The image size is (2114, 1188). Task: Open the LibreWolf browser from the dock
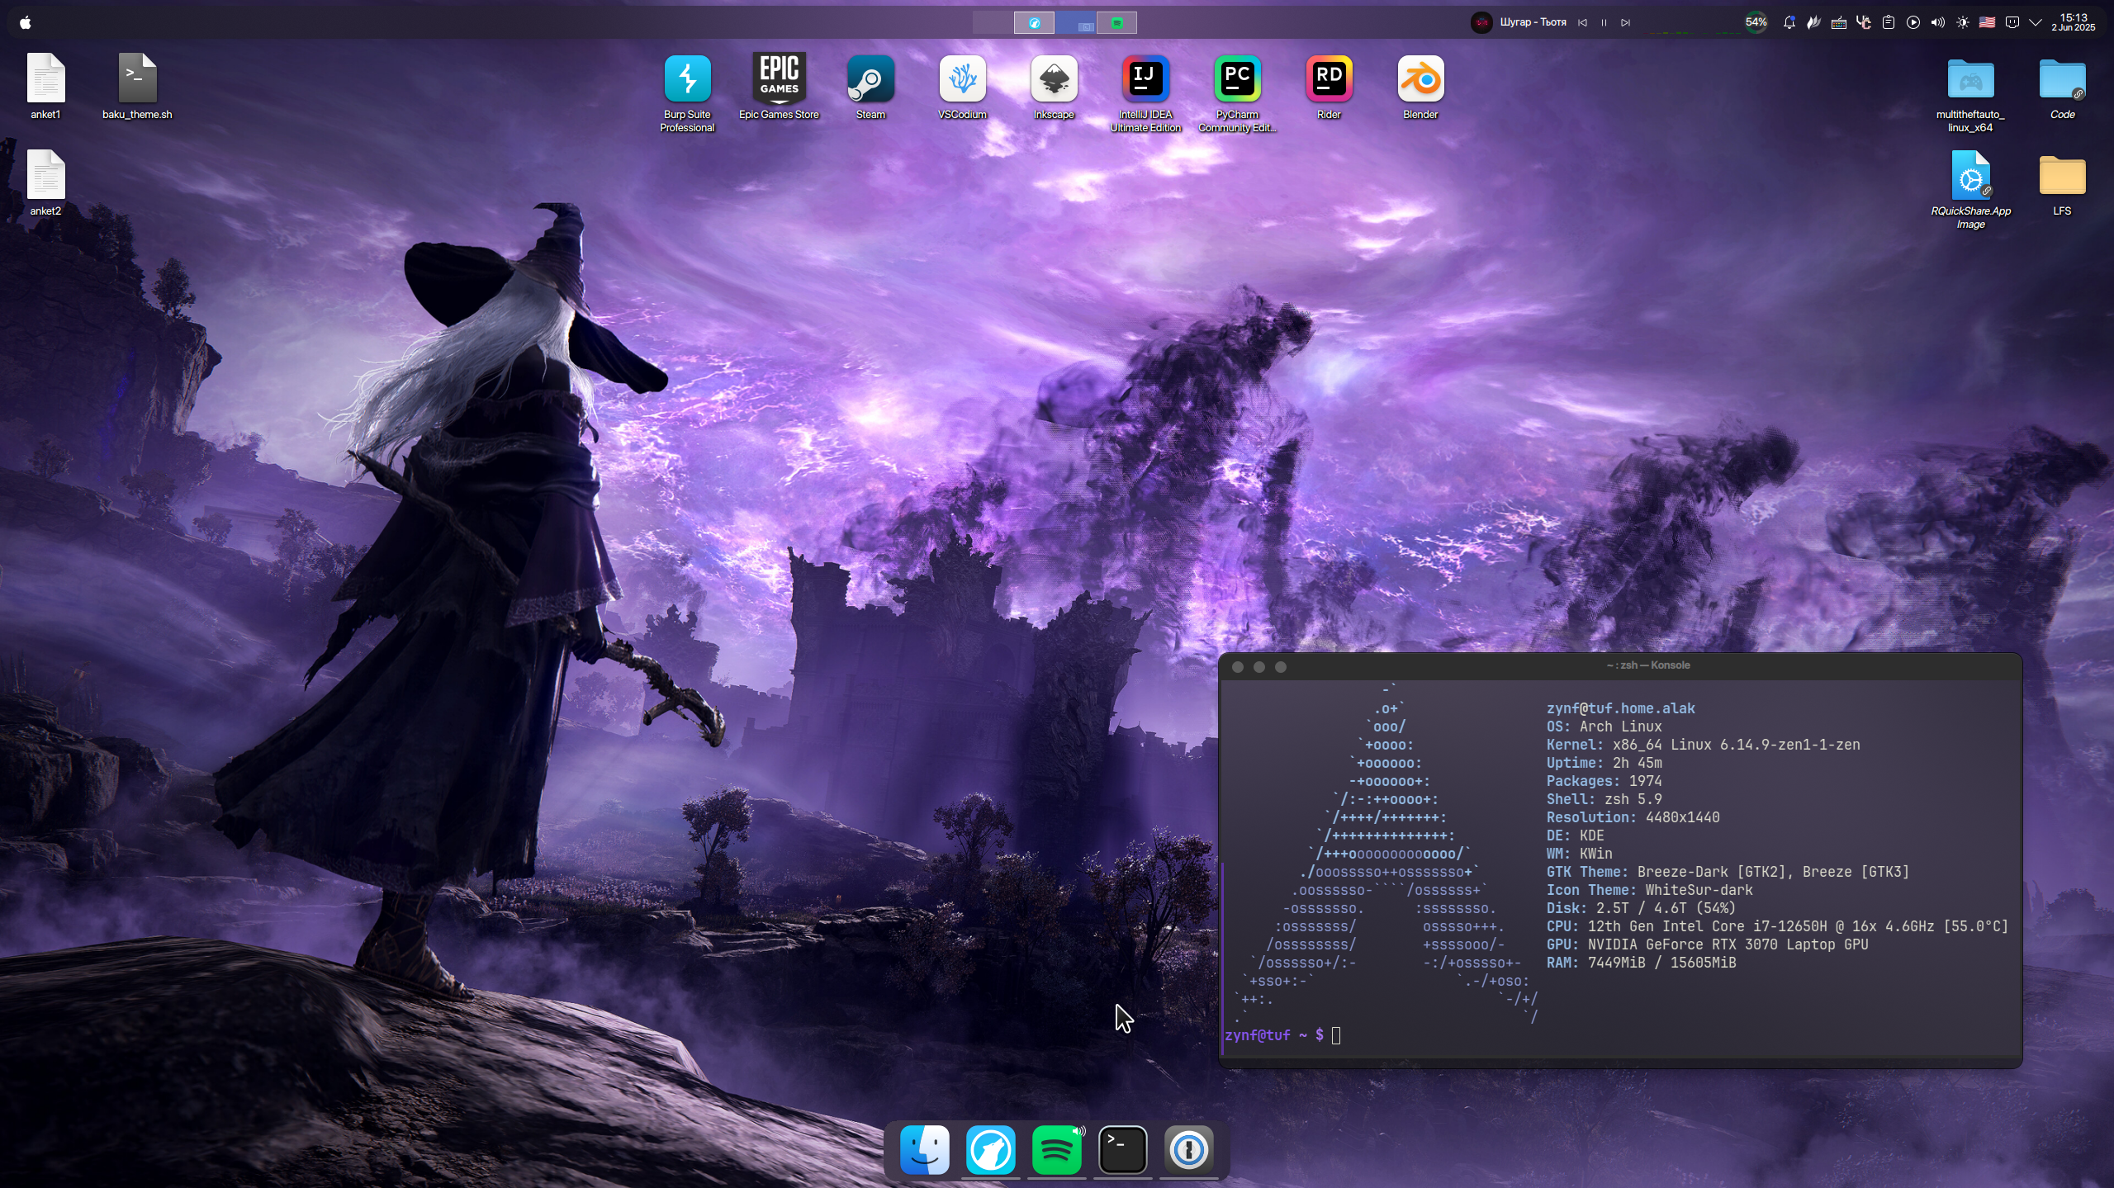pos(990,1149)
